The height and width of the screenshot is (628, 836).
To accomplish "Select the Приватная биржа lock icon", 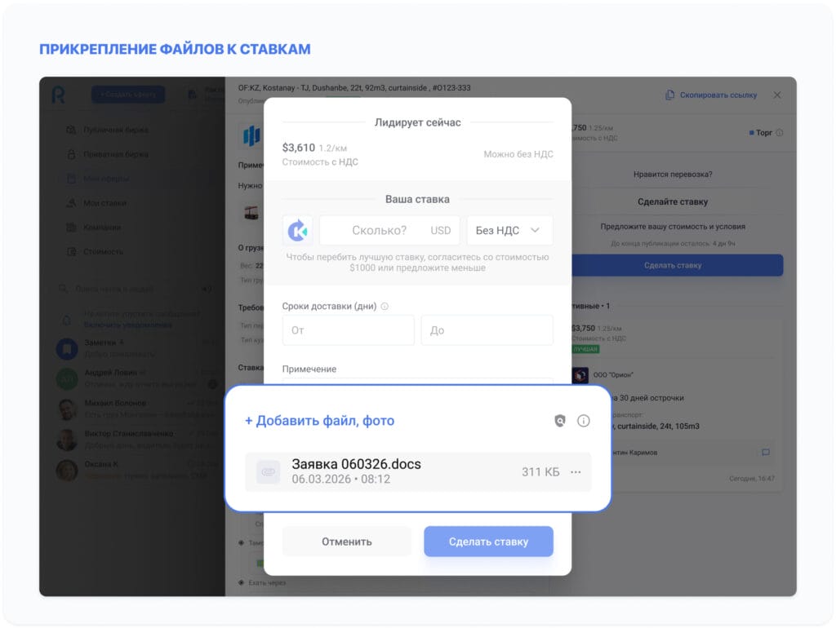I will 72,153.
